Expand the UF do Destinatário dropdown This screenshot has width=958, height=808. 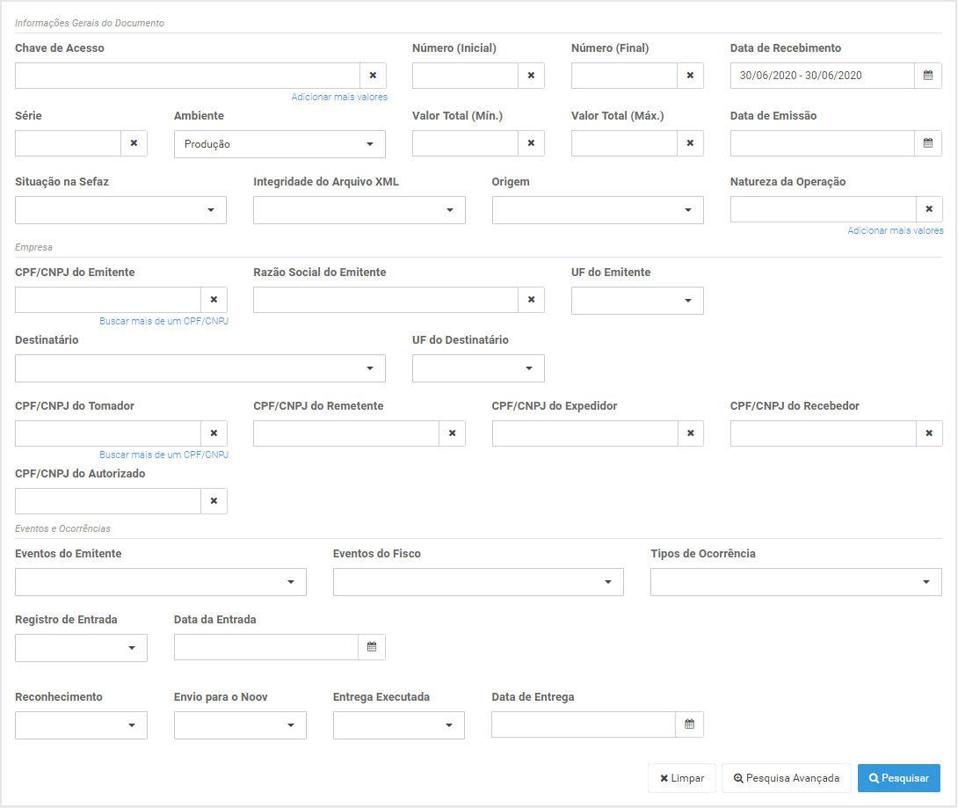pos(478,368)
